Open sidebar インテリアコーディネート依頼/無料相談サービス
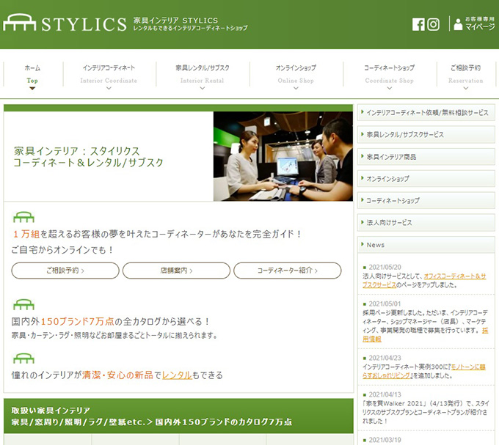The image size is (499, 445). click(x=426, y=112)
